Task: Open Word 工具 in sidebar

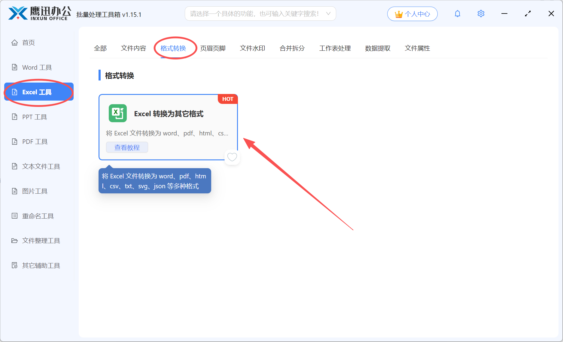Action: click(39, 67)
